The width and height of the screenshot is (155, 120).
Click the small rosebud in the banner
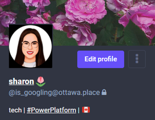click(x=47, y=16)
